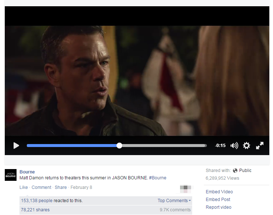The height and width of the screenshot is (215, 273).
Task: Like the Bourne video post
Action: [x=24, y=187]
